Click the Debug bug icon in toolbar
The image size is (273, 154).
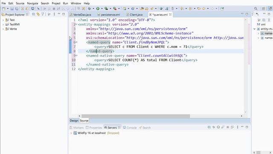point(90,9)
